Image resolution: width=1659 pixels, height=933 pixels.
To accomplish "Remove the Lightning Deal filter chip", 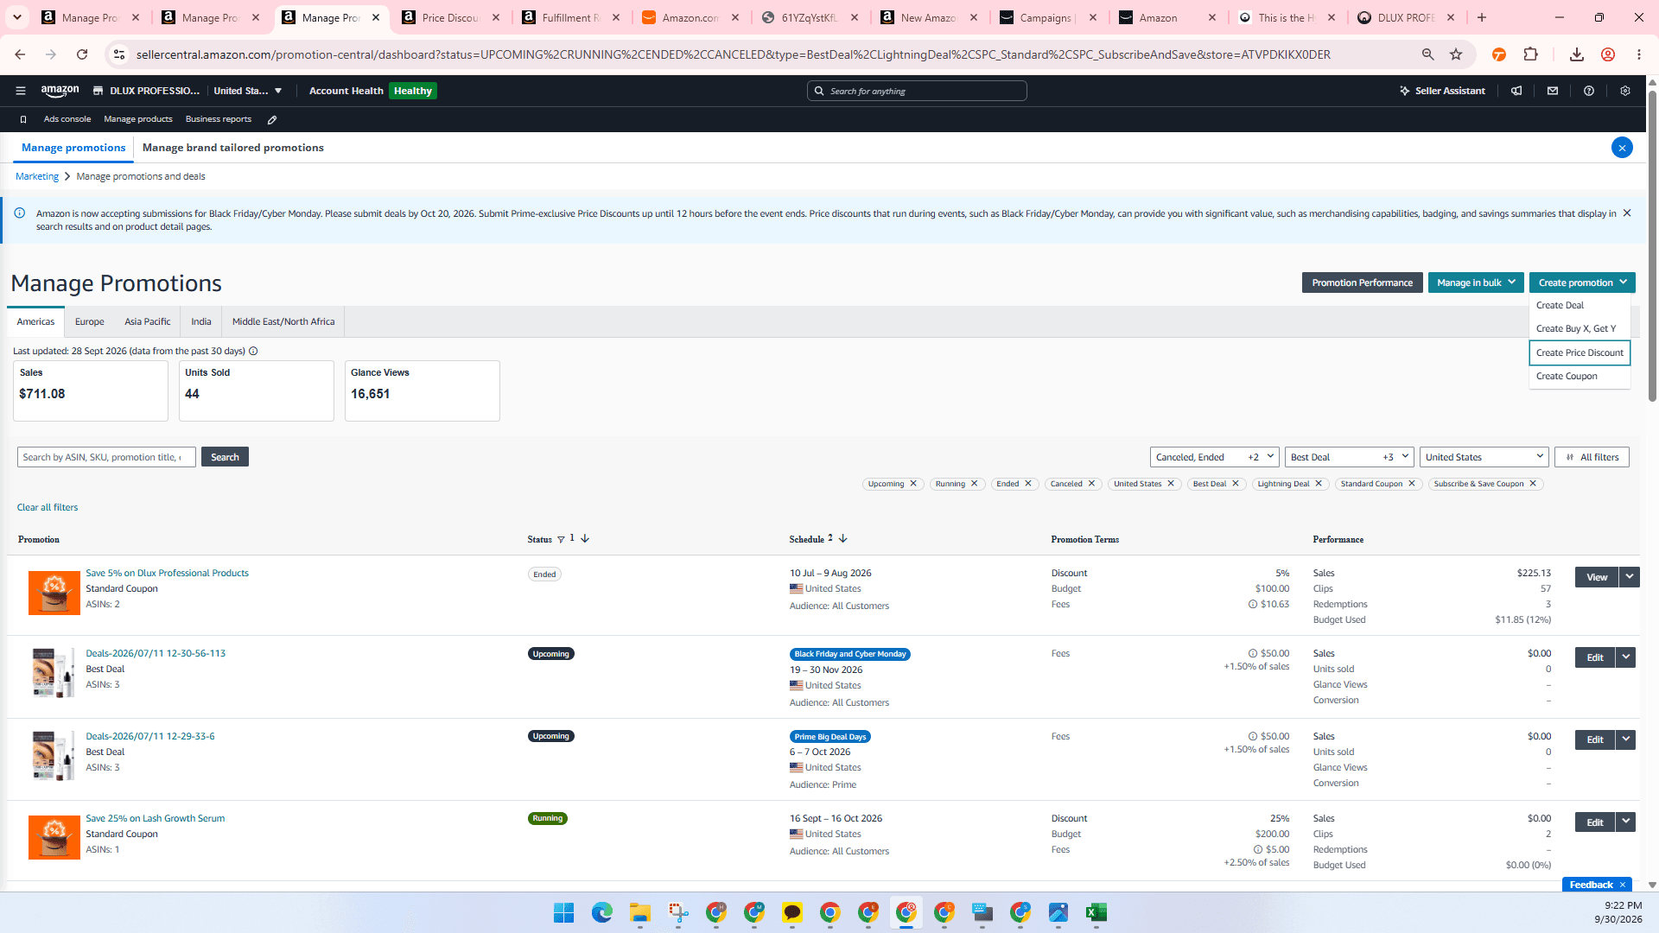I will [x=1319, y=484].
